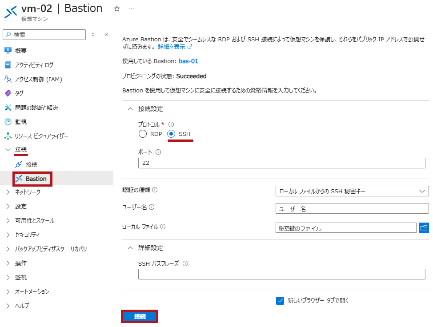Click the info icon next to ポート

pos(158,152)
